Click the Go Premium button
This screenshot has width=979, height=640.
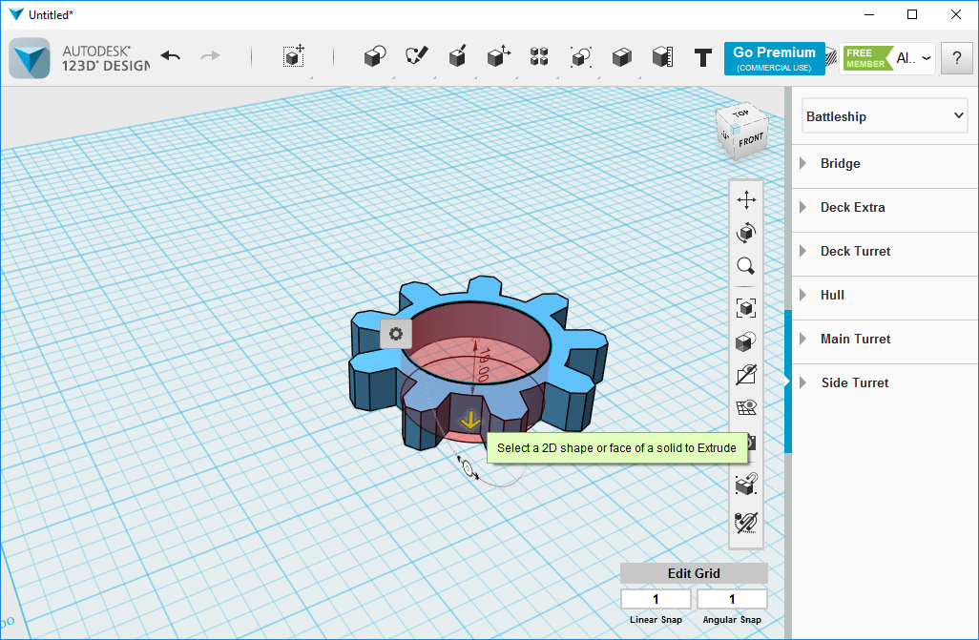point(774,58)
